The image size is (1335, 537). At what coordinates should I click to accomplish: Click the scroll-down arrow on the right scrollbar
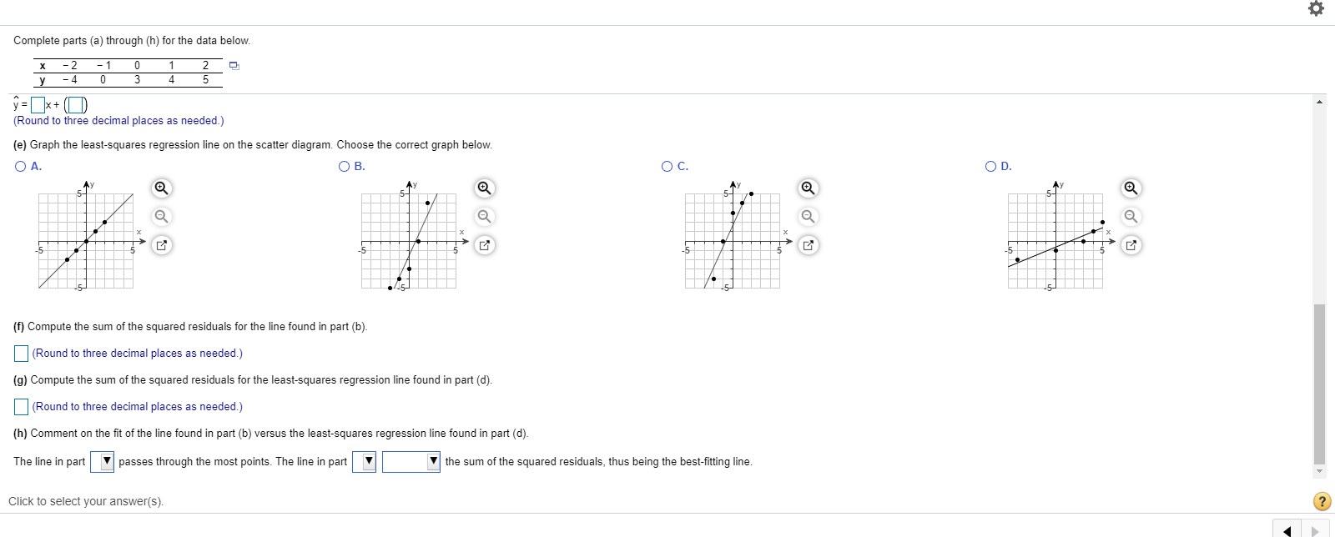(1319, 470)
